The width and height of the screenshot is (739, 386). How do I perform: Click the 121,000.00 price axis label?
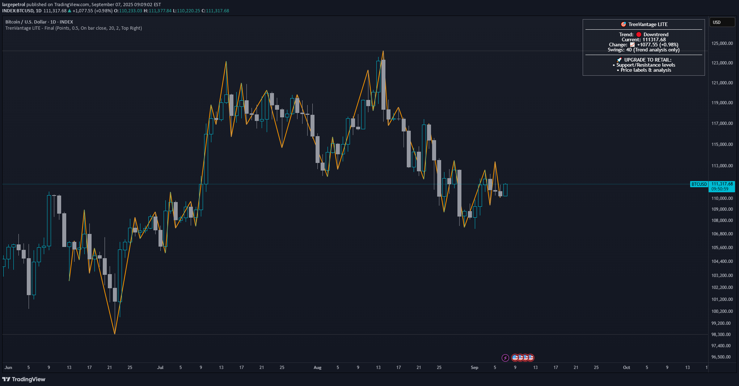722,83
